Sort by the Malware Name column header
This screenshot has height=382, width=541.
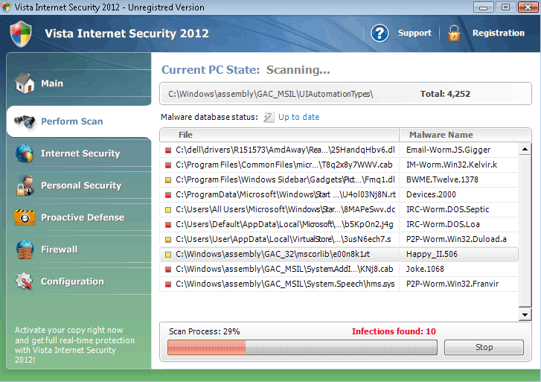pyautogui.click(x=441, y=135)
